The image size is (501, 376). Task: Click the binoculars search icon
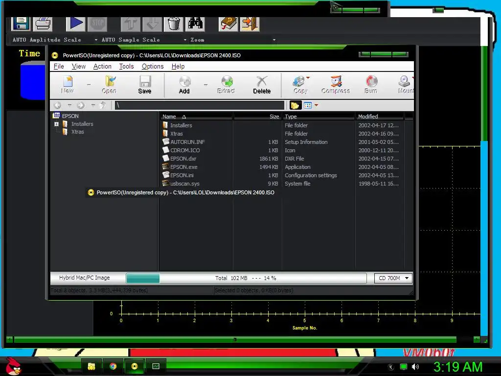195,23
